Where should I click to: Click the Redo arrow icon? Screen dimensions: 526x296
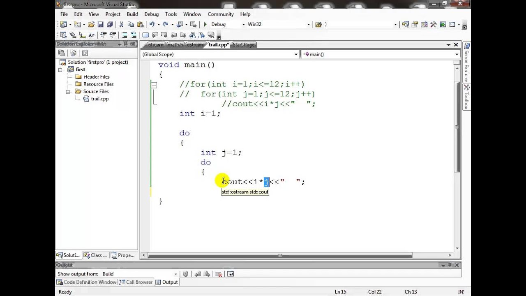click(165, 24)
